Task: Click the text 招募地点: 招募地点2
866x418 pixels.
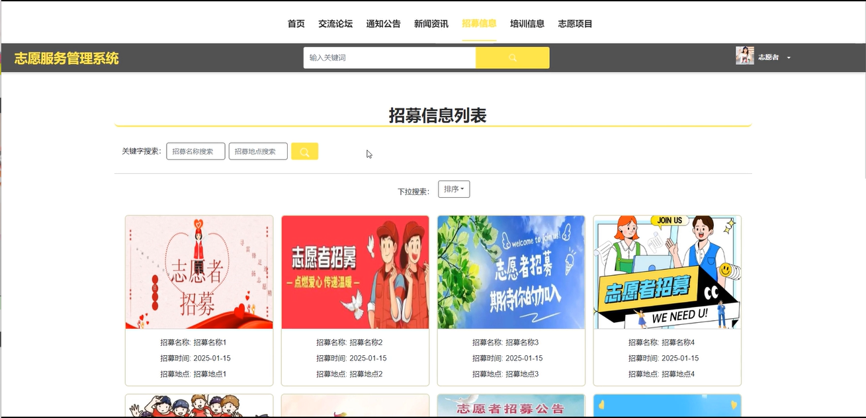Action: 349,374
